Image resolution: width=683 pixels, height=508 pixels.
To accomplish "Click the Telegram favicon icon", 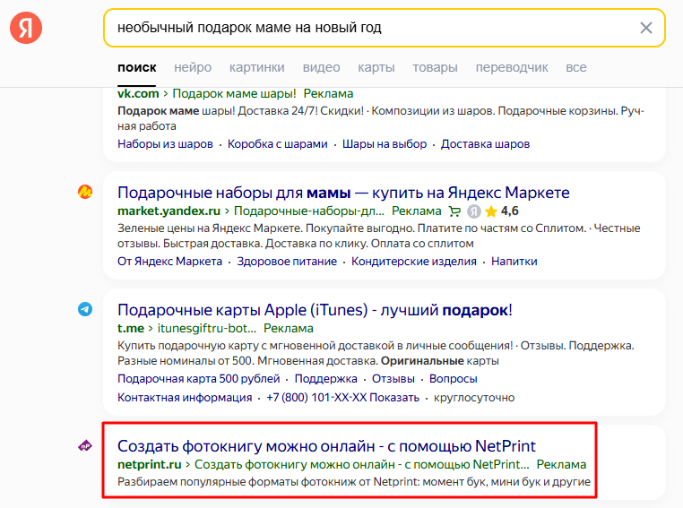I will pos(85,309).
